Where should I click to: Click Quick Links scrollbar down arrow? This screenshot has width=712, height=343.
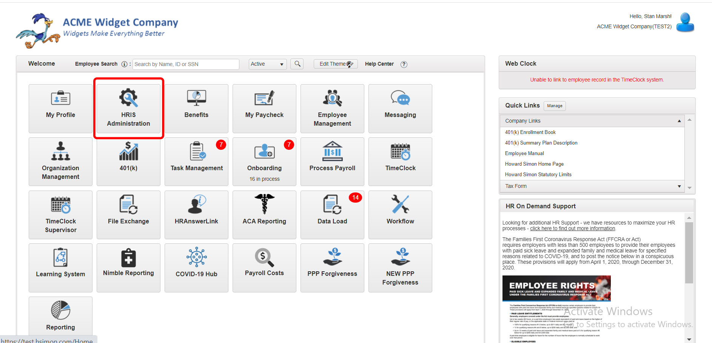689,188
